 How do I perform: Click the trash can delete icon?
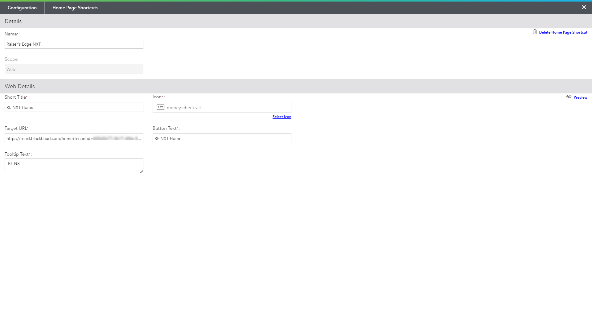click(535, 32)
